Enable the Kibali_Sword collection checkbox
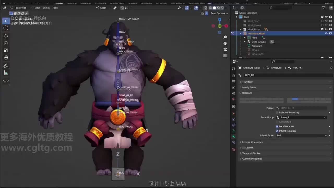Image resolution: width=334 pixels, height=188 pixels. (322, 25)
